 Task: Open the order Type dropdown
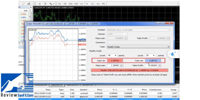pyautogui.click(x=138, y=47)
